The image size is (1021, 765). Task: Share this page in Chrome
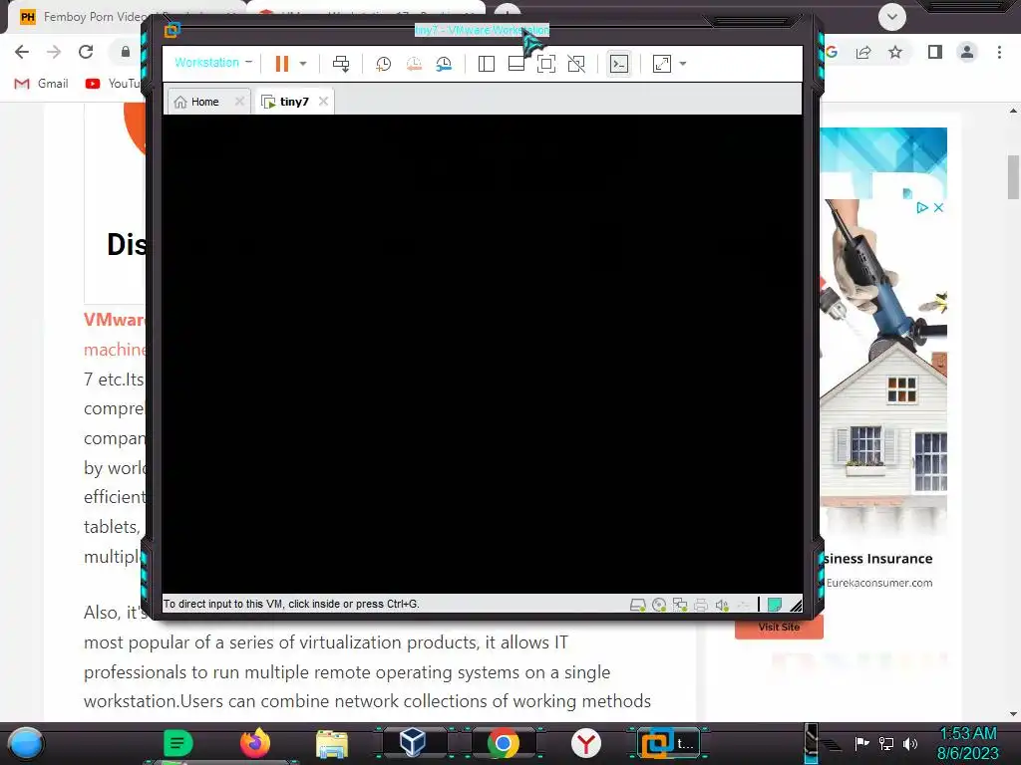[x=864, y=52]
